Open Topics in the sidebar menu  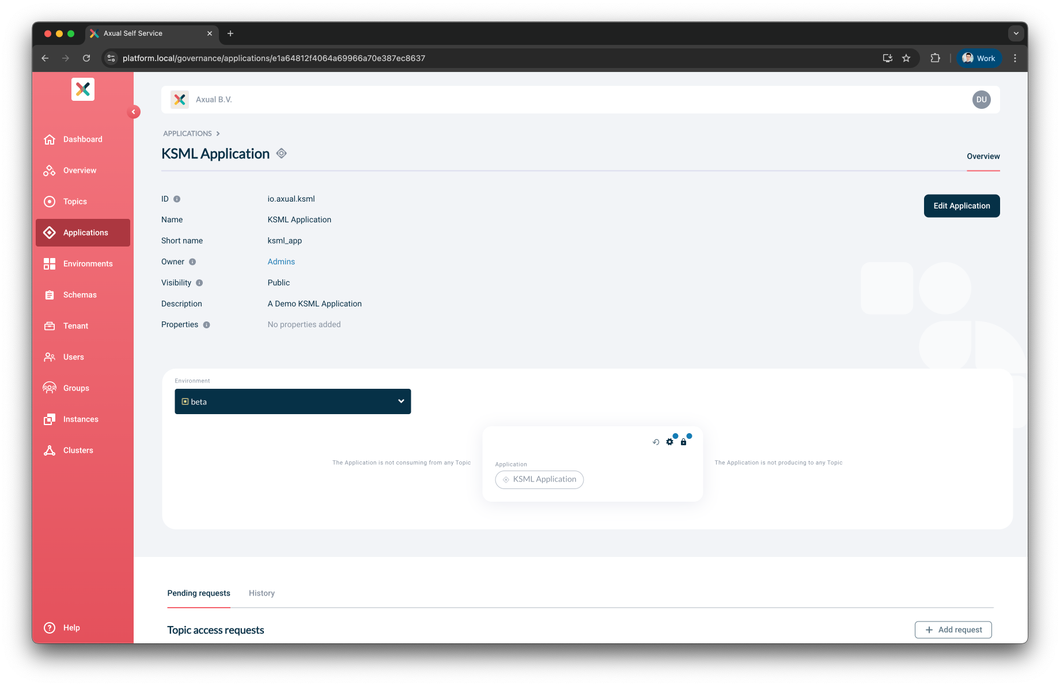point(75,202)
